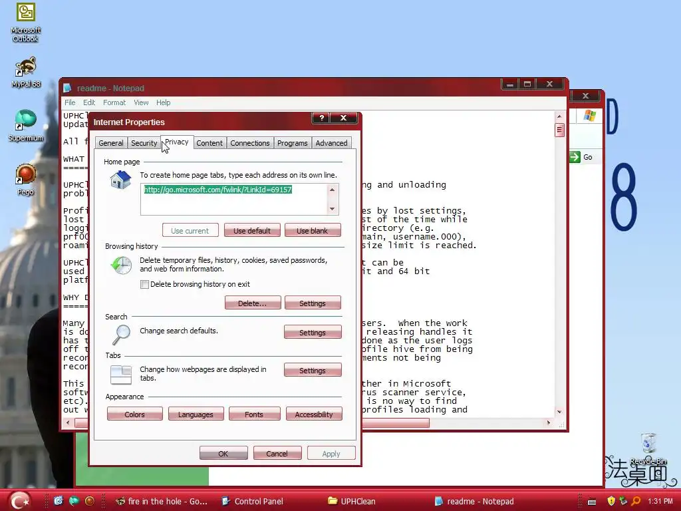Select the Supermium desktop shortcut
This screenshot has width=681, height=511.
click(26, 125)
